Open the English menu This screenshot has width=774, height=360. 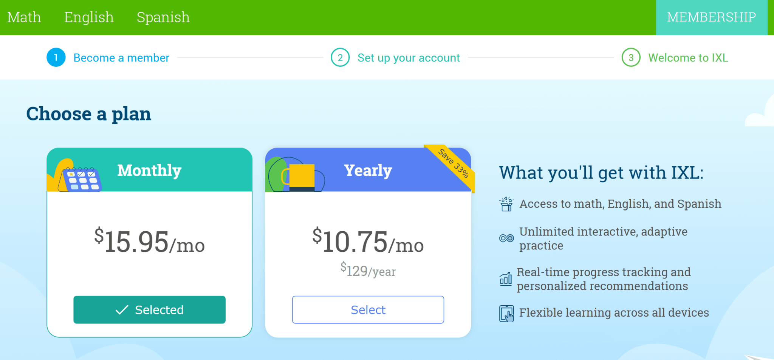(x=89, y=17)
